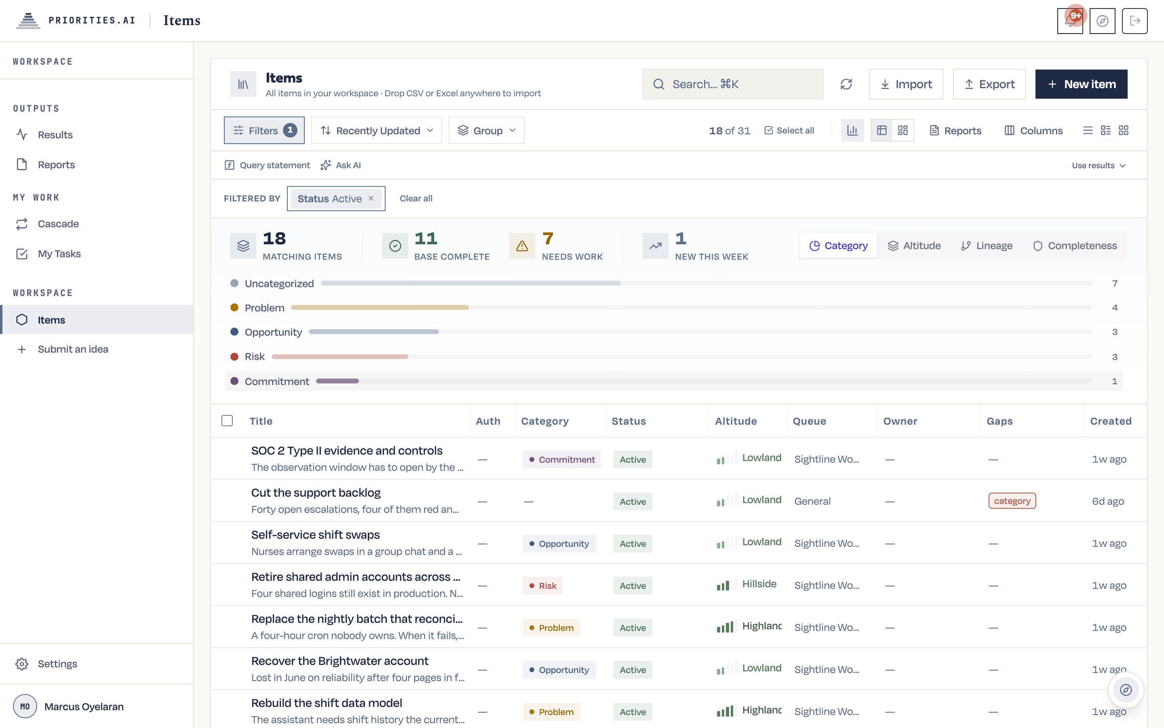Open the bar chart view icon
The image size is (1164, 728).
pyautogui.click(x=852, y=131)
